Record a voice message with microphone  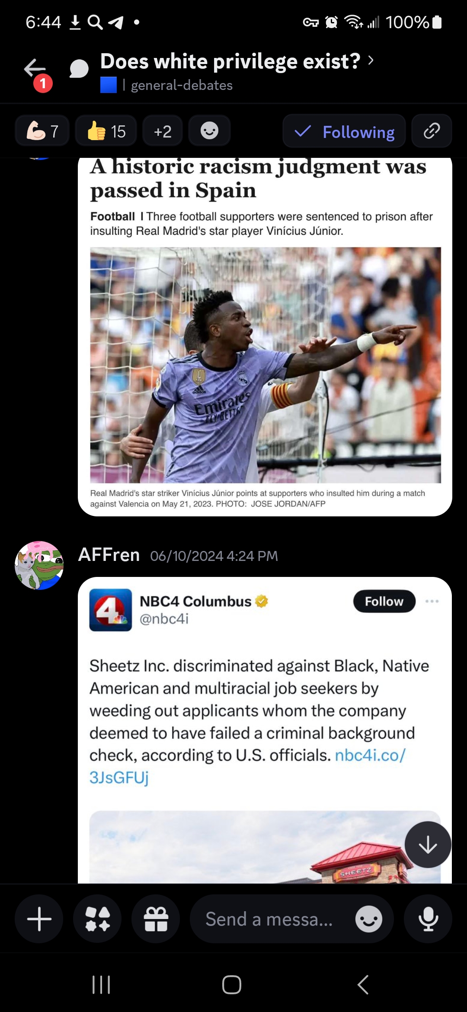(428, 919)
